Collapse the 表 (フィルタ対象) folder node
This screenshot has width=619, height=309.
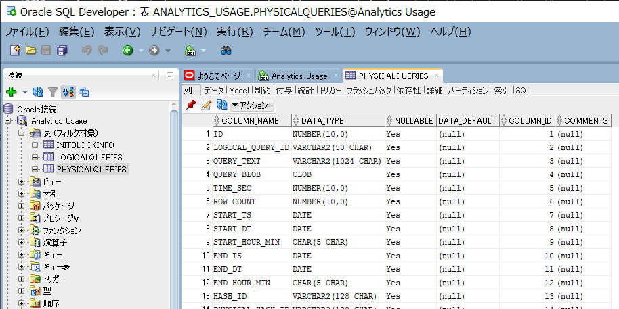(22, 133)
